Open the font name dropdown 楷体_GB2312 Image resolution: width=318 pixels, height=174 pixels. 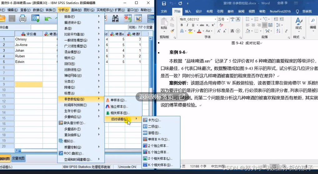tap(215, 19)
